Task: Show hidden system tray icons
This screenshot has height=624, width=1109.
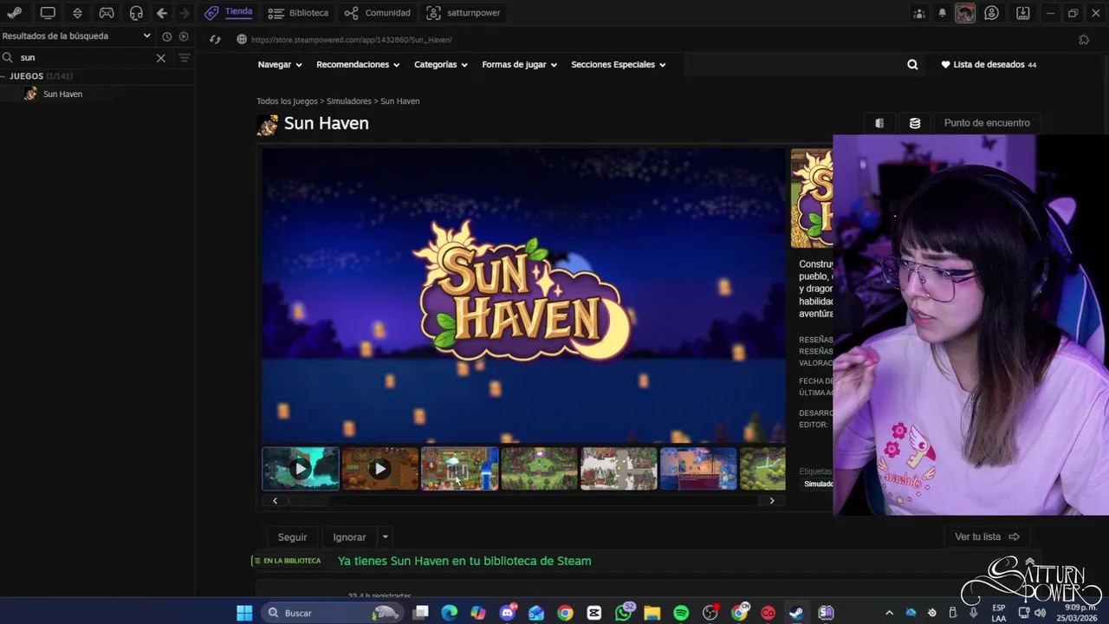Action: pyautogui.click(x=889, y=613)
